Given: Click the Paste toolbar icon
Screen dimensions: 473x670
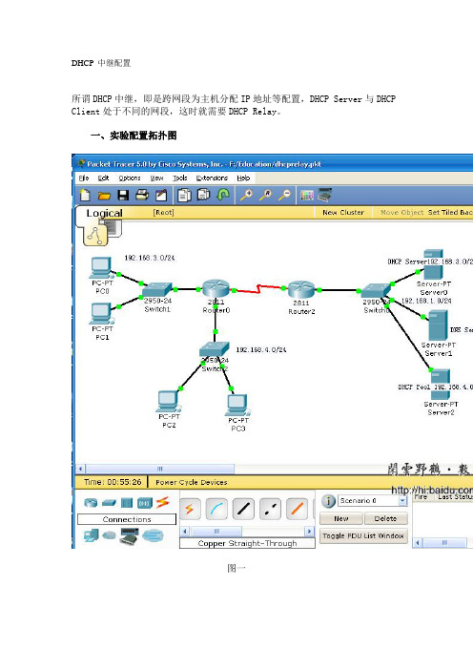Looking at the screenshot, I should (204, 196).
